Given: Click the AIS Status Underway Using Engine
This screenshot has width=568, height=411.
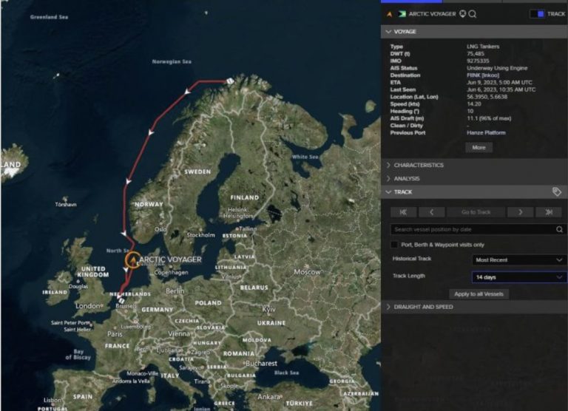Looking at the screenshot, I should [497, 68].
